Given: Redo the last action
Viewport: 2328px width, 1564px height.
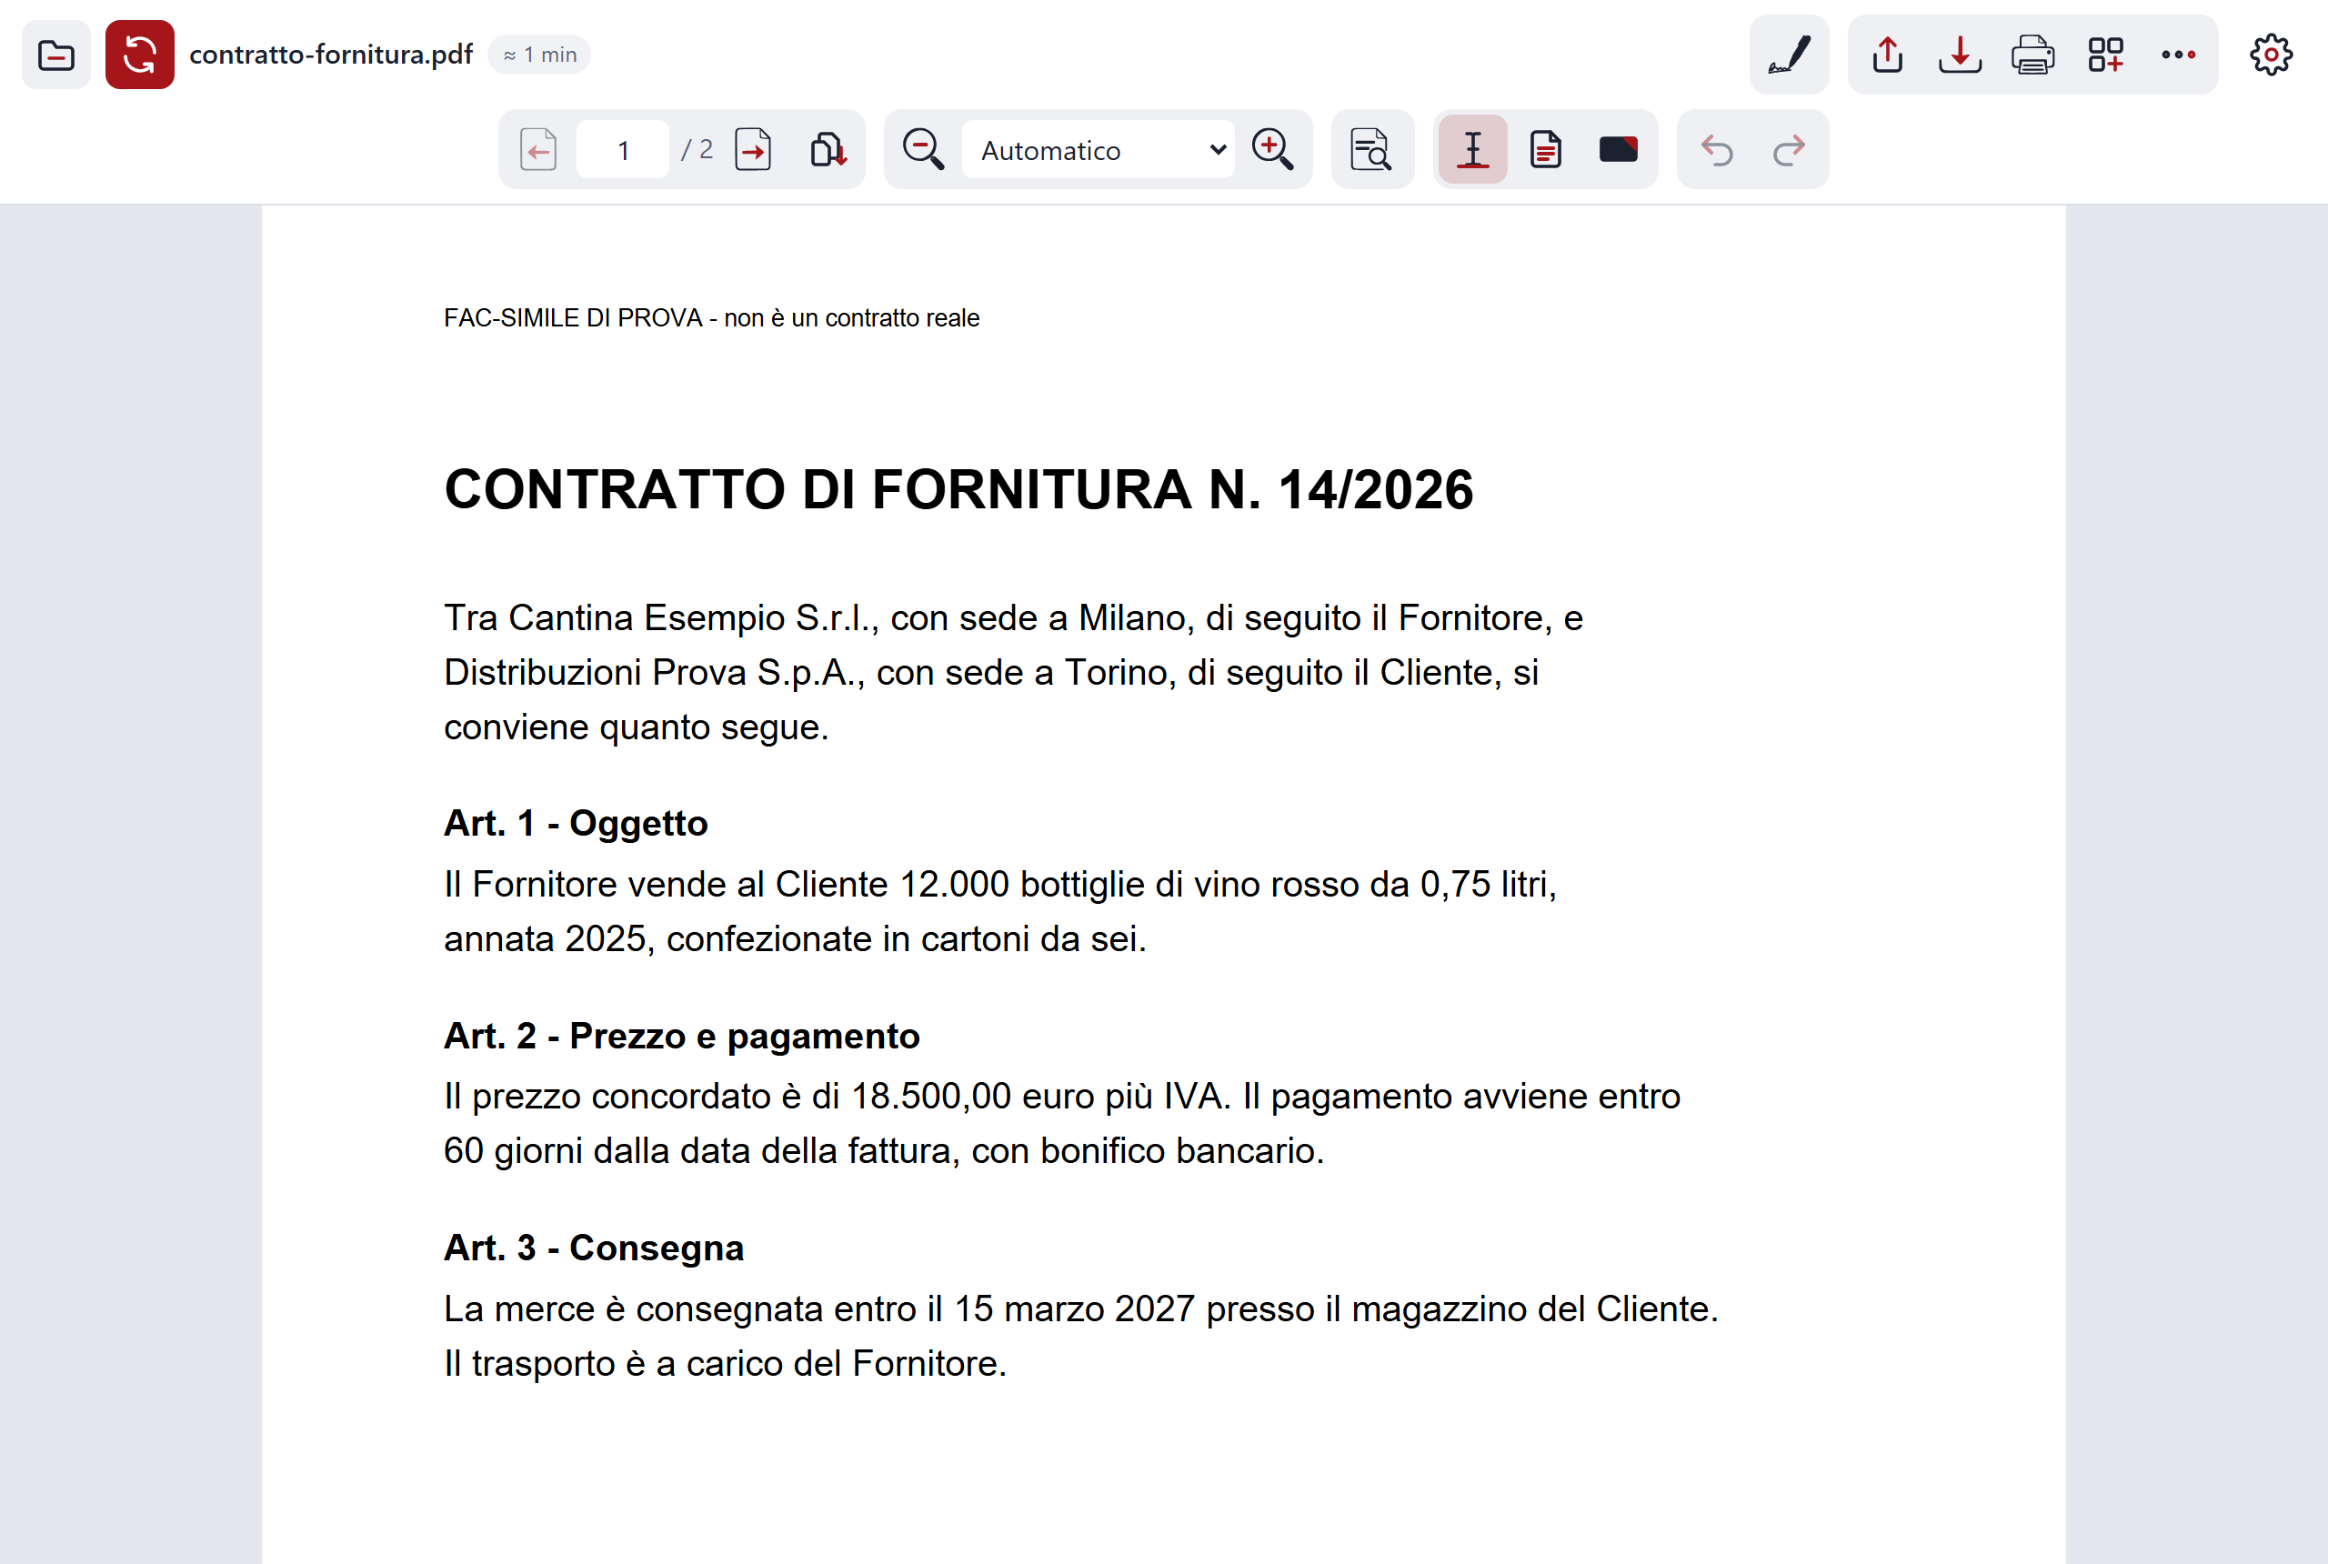Looking at the screenshot, I should (1790, 150).
